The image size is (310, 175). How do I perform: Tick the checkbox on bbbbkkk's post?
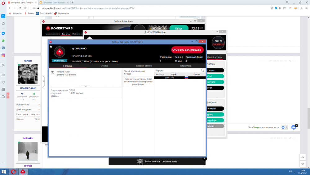tap(294, 138)
